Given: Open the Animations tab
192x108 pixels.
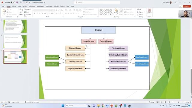Looking at the screenshot, I should [40, 6].
